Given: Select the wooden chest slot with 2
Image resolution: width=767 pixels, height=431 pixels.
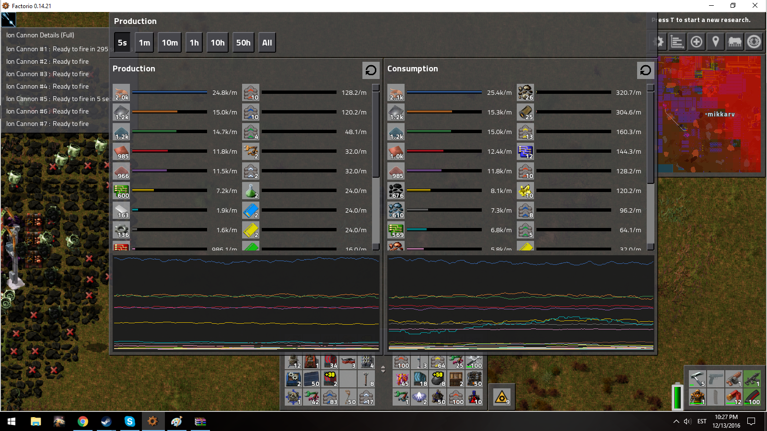Looking at the screenshot, I should (456, 379).
